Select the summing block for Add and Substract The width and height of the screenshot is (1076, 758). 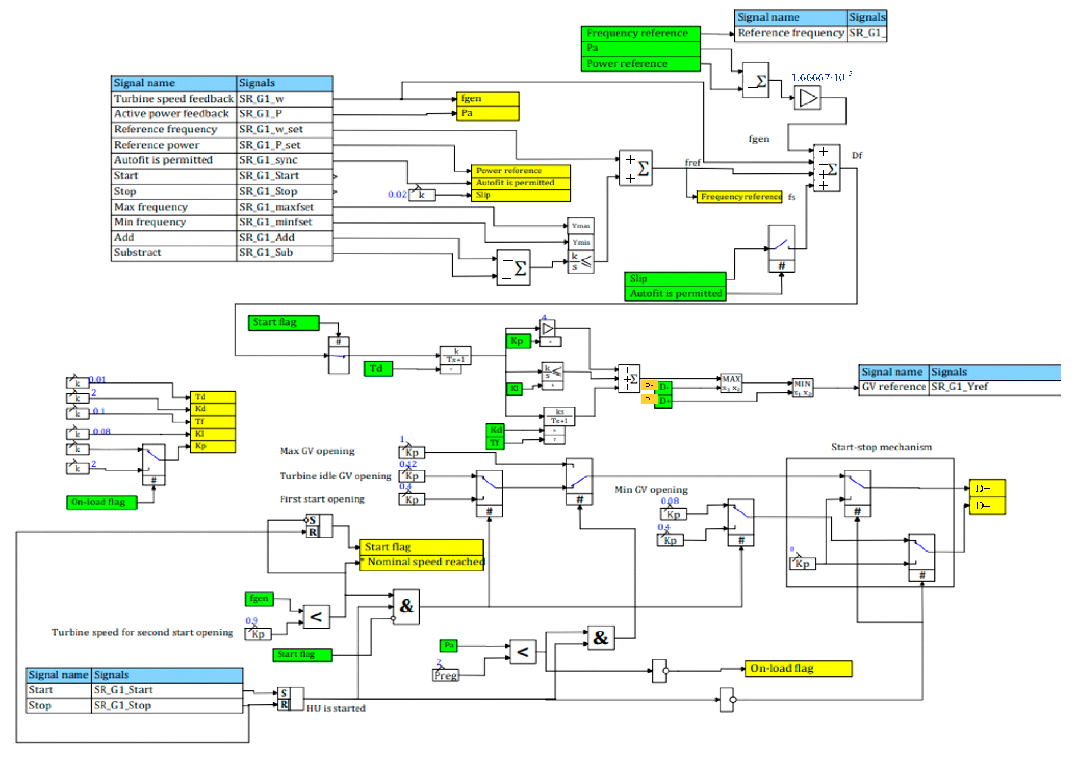514,267
